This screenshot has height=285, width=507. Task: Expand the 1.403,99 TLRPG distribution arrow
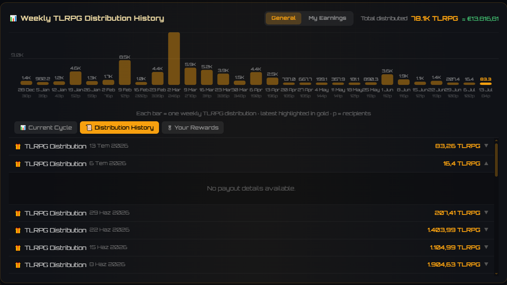pyautogui.click(x=486, y=230)
